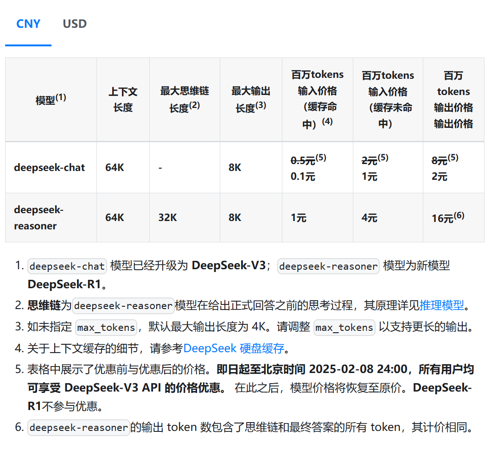
Task: Click the deepseek-chat code tag in note 1
Action: click(x=67, y=266)
